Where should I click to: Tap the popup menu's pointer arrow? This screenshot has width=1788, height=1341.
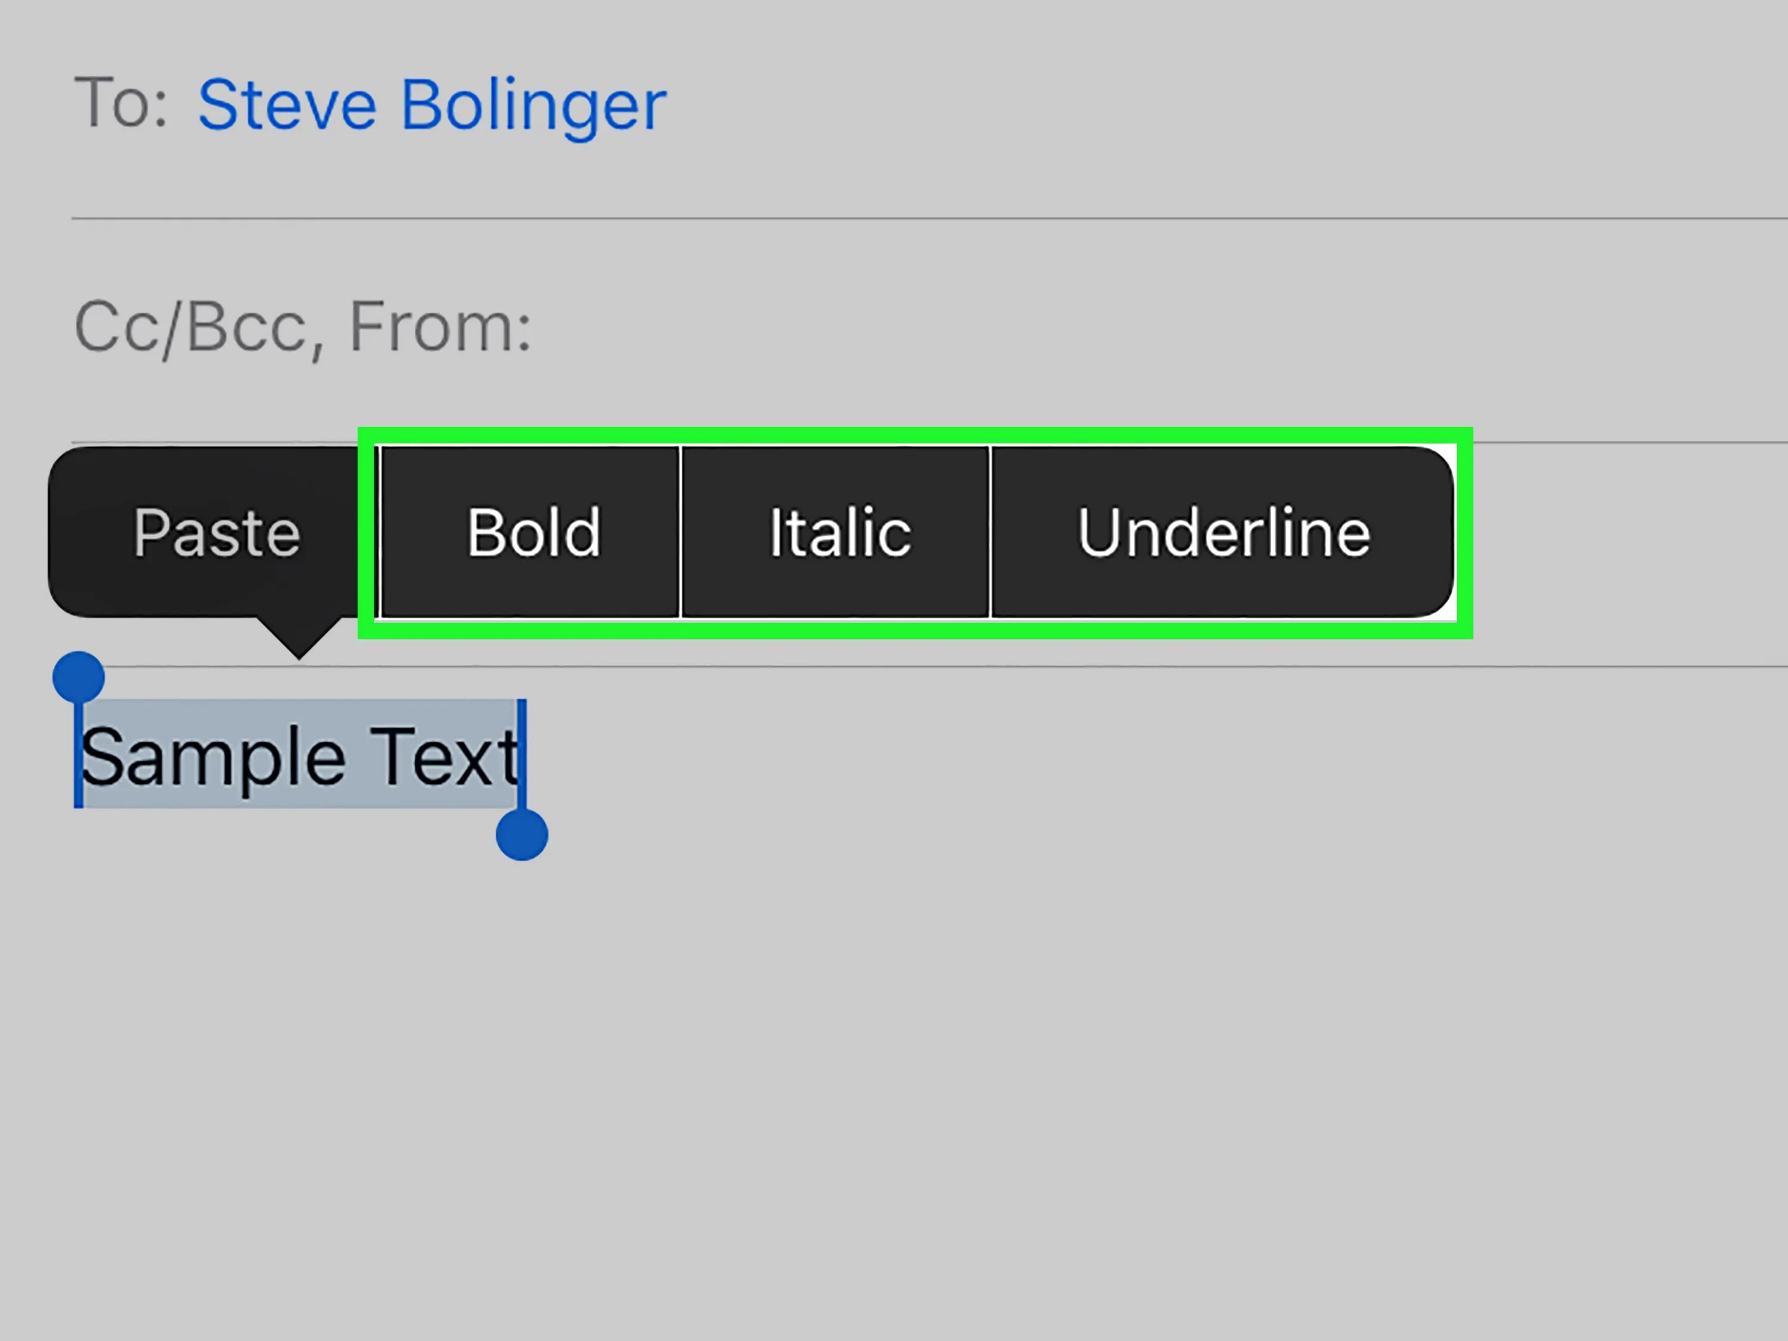(299, 637)
